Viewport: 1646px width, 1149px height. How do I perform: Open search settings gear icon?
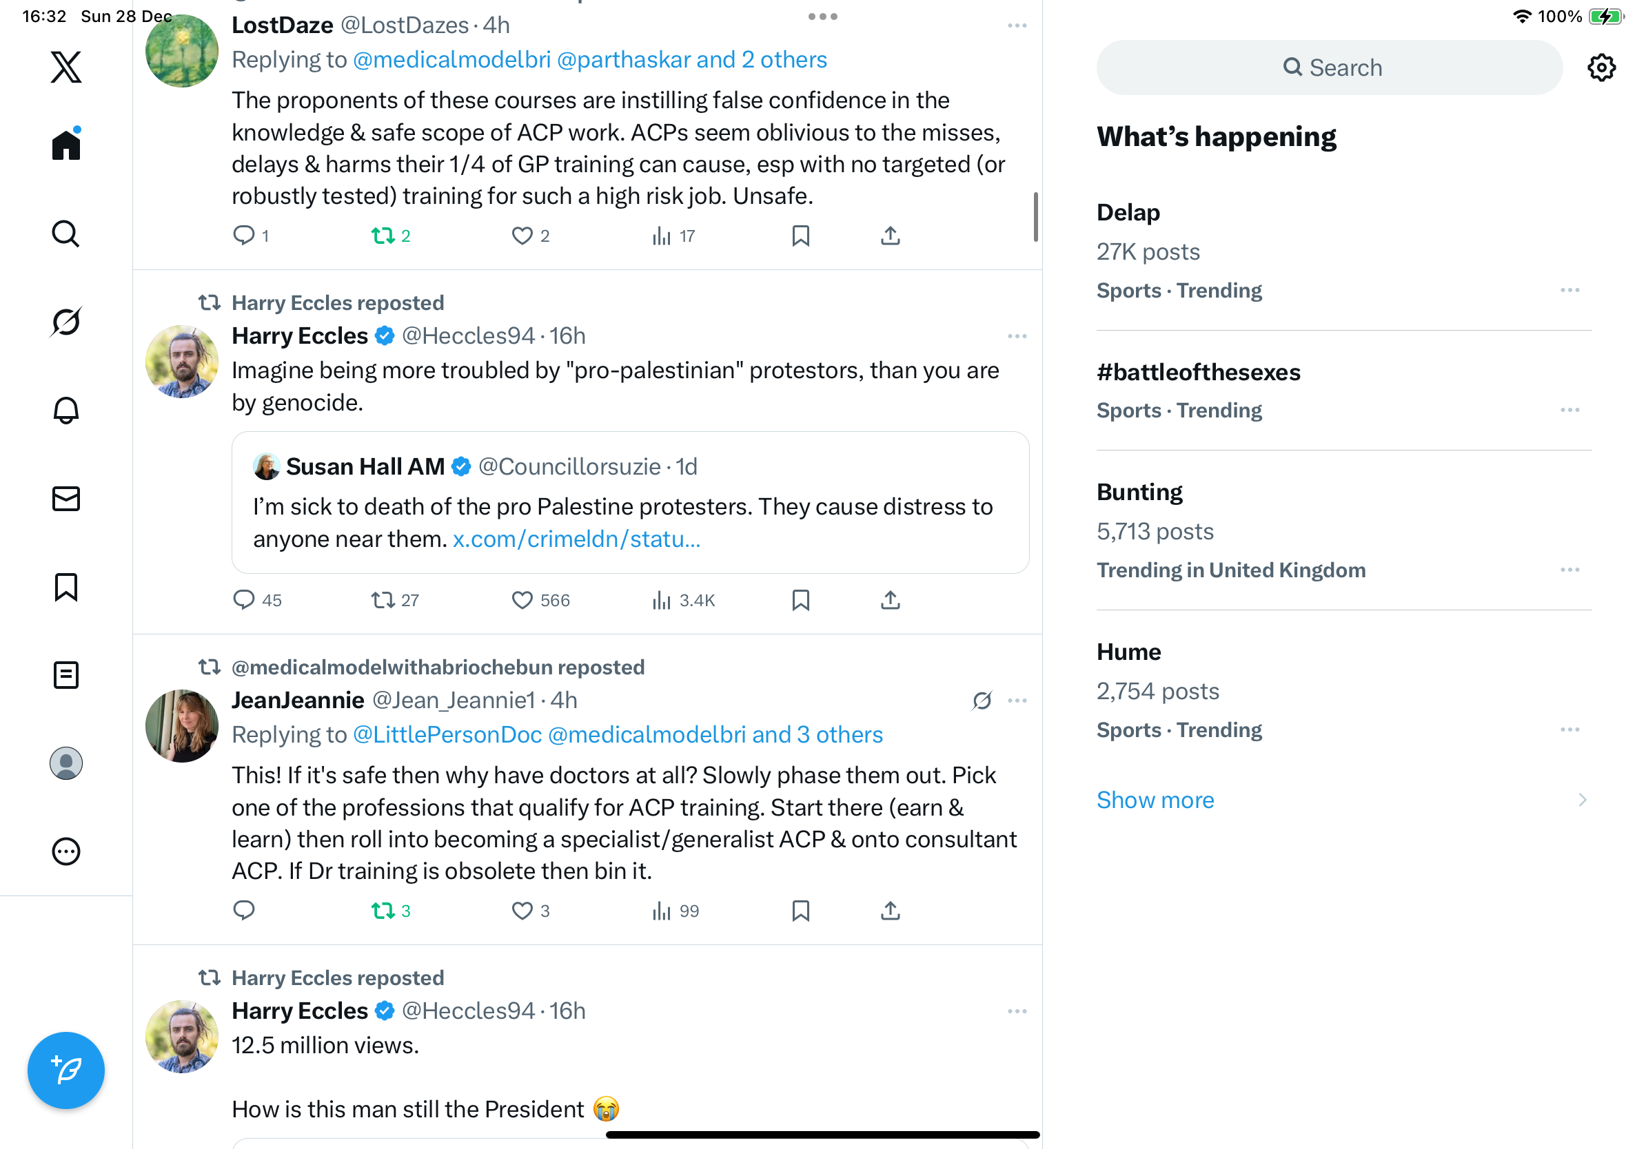click(x=1601, y=68)
